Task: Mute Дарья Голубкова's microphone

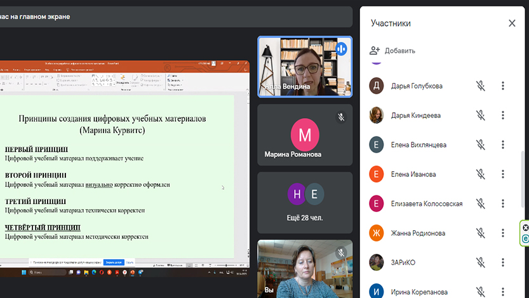Action: [481, 86]
